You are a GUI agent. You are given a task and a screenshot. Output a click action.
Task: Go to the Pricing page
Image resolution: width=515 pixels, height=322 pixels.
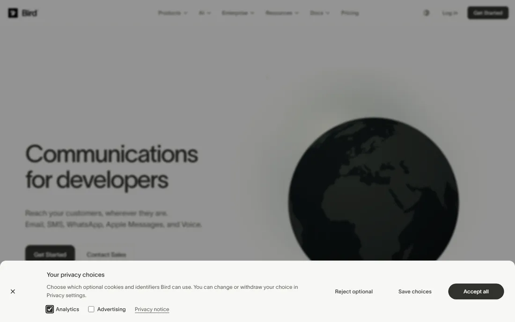[x=350, y=13]
